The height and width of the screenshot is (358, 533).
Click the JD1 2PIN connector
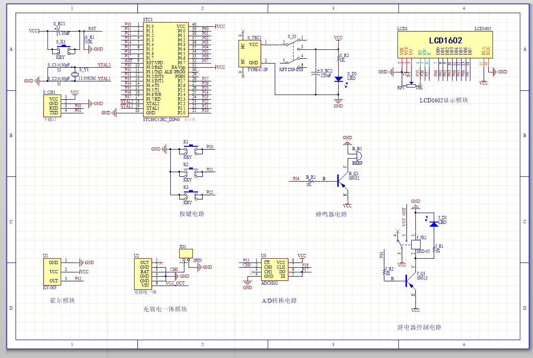[186, 254]
